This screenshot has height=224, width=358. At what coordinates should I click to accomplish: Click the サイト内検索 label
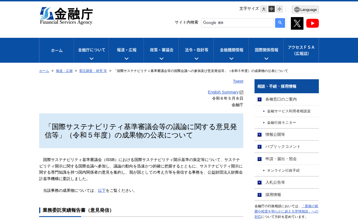(x=187, y=22)
